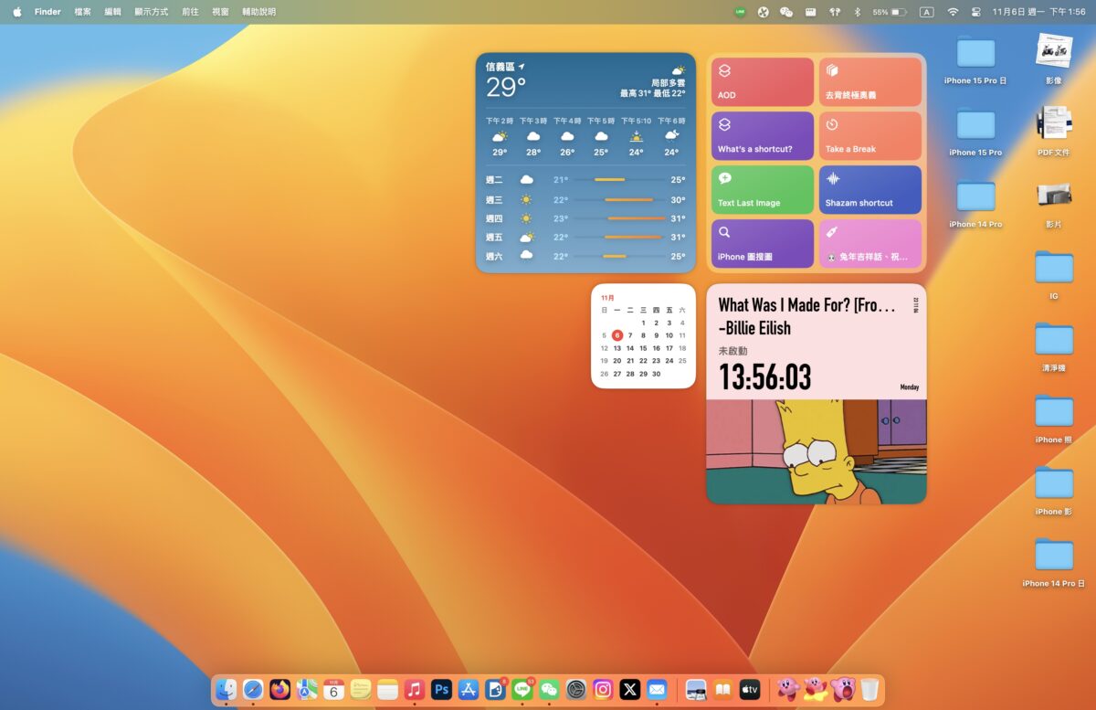Open the 顯示方式 menu

coord(152,12)
